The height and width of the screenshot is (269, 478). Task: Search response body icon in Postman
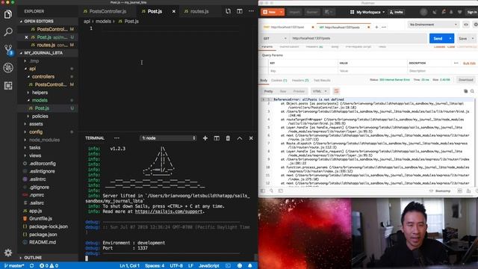pyautogui.click(x=472, y=91)
